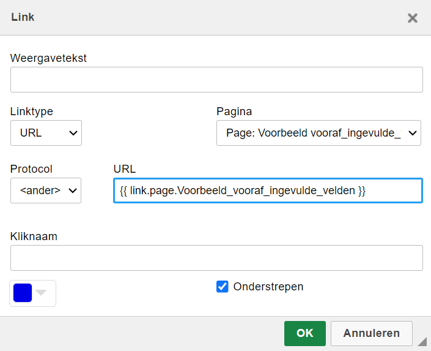Screen dimensions: 431x351
Task: Click the Linktype label
Action: 32,111
